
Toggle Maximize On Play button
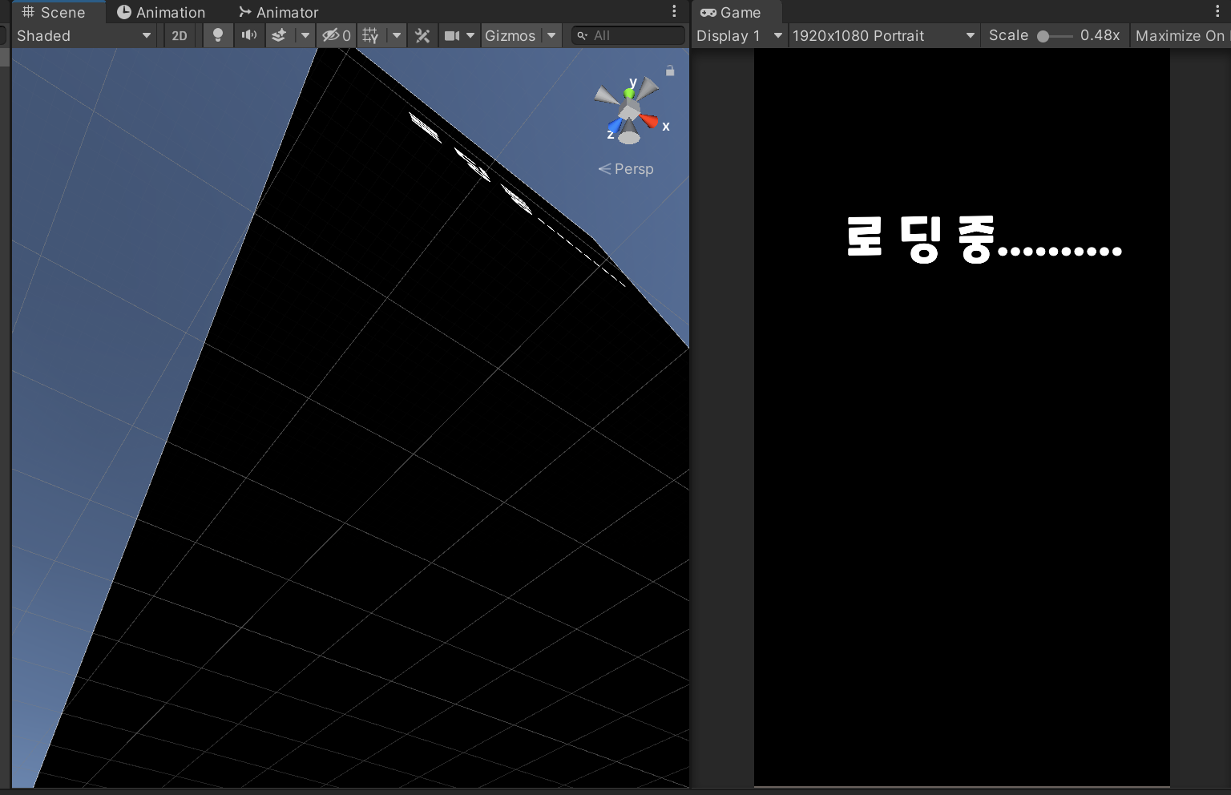tap(1180, 35)
